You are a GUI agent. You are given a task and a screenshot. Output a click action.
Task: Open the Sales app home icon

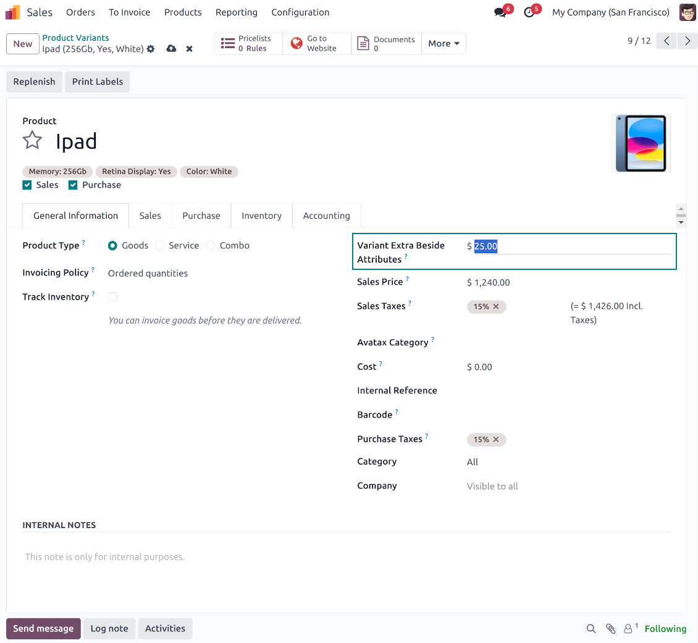click(x=12, y=12)
